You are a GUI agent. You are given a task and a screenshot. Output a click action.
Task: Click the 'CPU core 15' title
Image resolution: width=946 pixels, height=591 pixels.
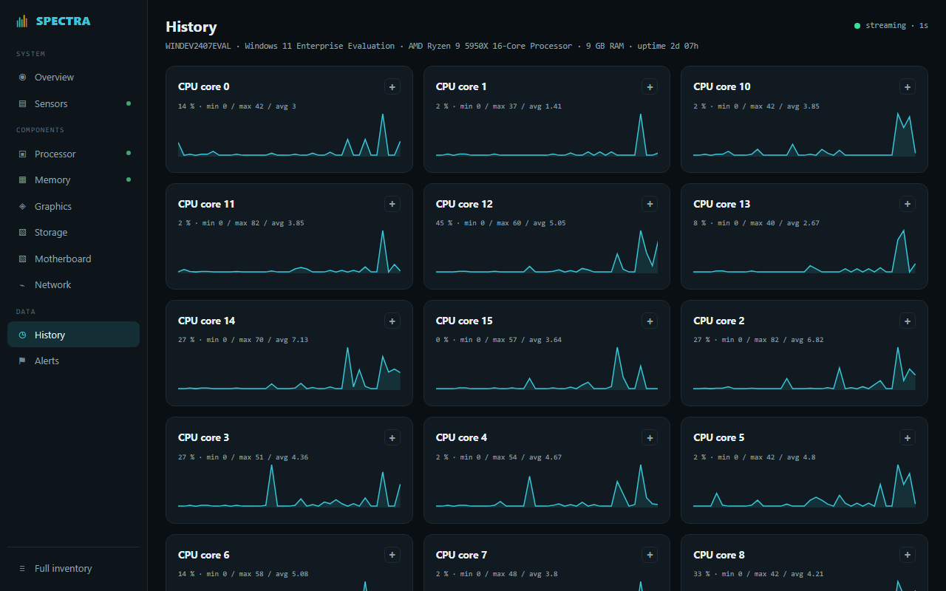click(x=464, y=321)
